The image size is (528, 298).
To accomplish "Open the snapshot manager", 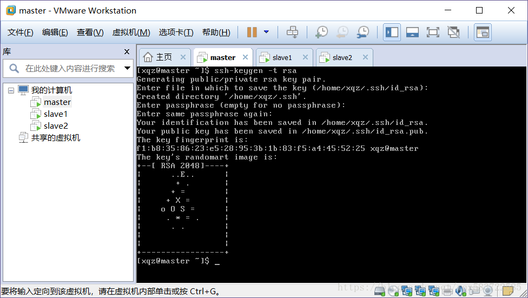I will [363, 32].
